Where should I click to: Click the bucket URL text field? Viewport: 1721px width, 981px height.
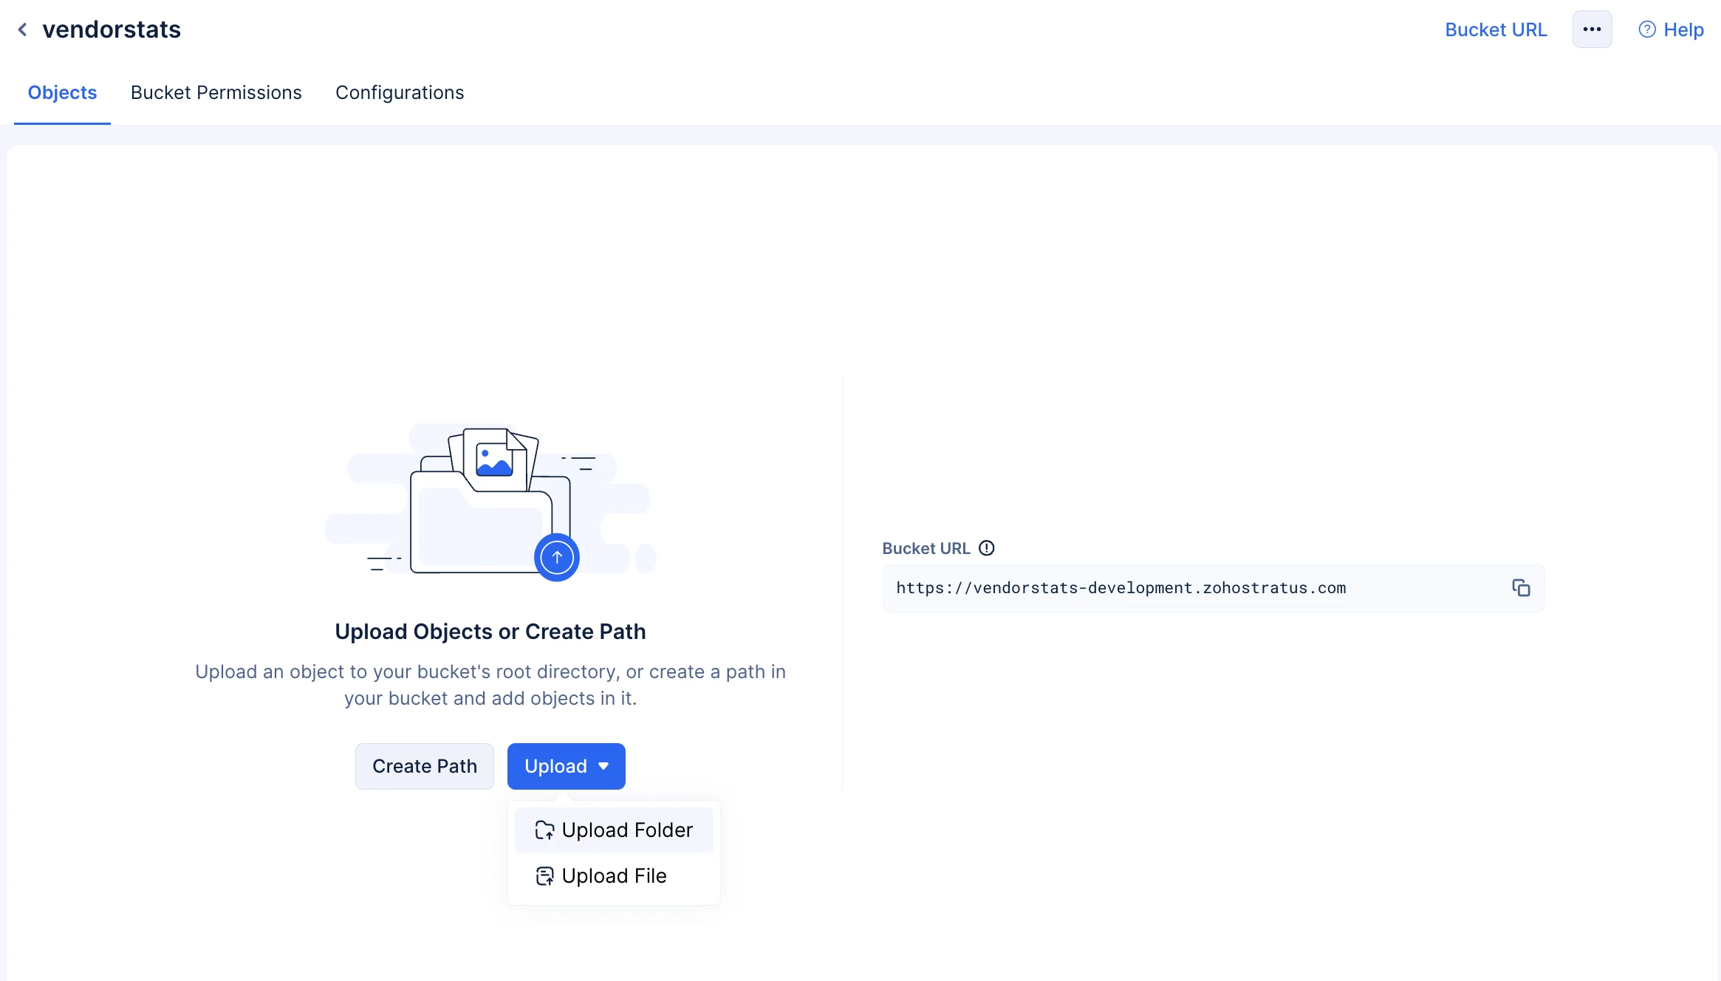1214,588
